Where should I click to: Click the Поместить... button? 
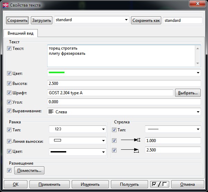(x=29, y=171)
